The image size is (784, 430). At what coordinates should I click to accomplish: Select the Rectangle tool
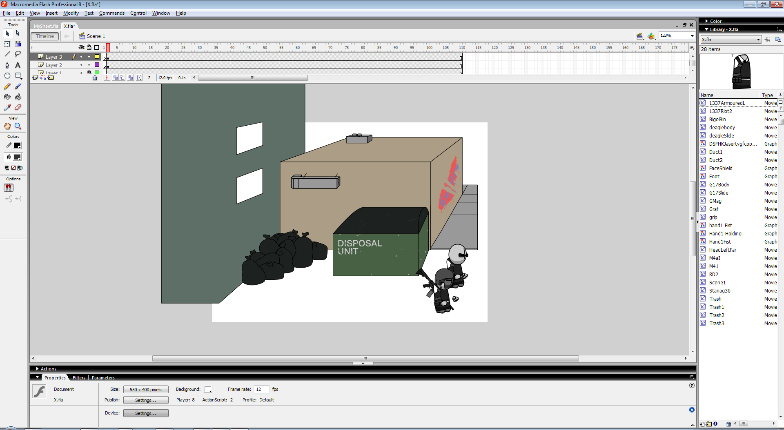pyautogui.click(x=18, y=75)
